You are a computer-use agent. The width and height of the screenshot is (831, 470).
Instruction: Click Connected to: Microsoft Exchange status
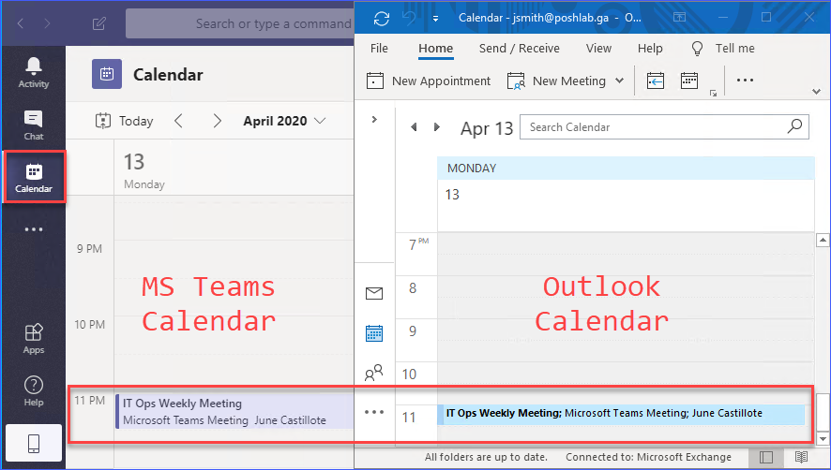pos(648,457)
